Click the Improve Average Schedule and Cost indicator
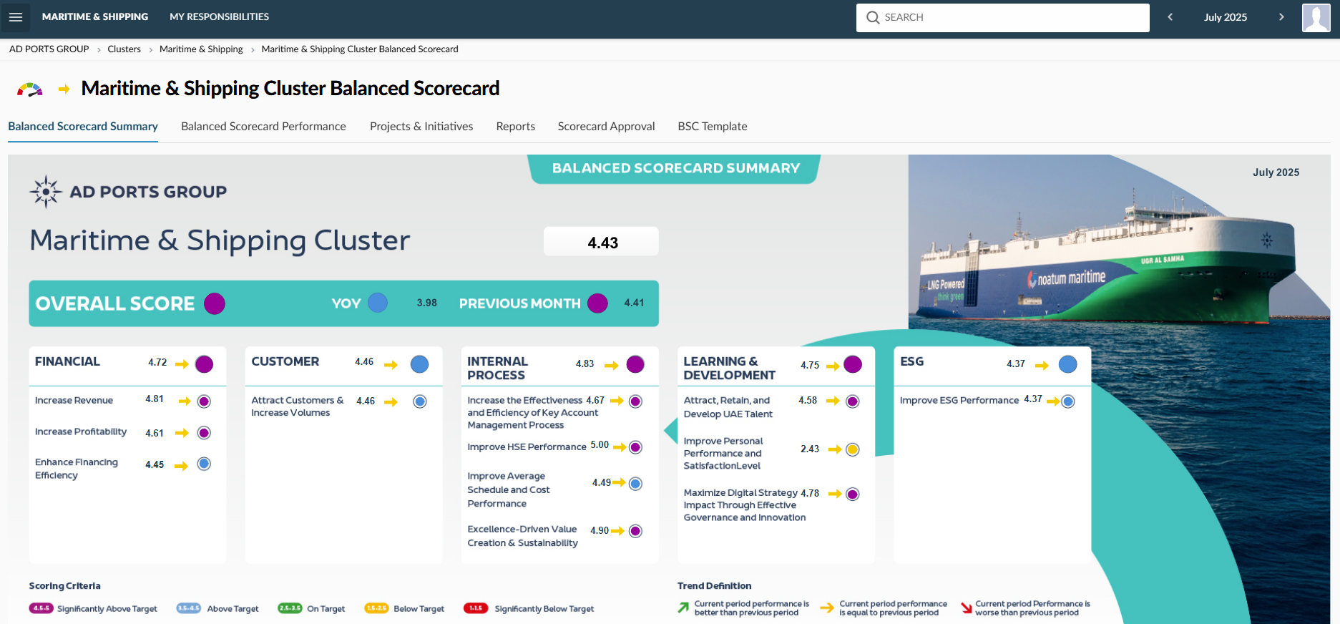The image size is (1340, 624). pyautogui.click(x=635, y=484)
